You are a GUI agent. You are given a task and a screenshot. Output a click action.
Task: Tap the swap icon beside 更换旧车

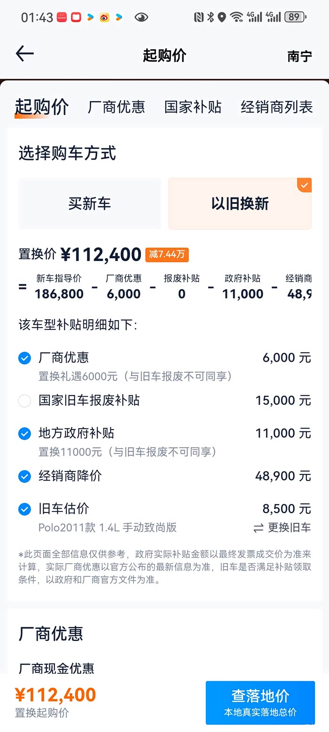click(x=258, y=528)
